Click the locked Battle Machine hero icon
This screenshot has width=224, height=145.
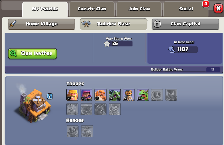72,131
